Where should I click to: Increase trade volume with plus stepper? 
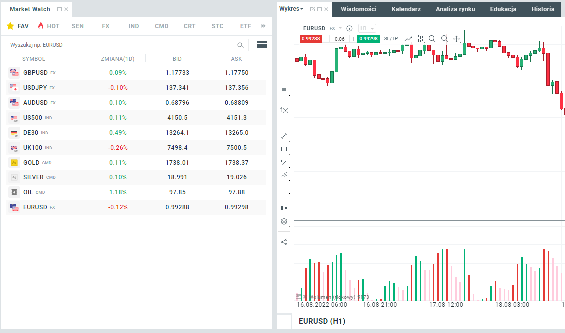coord(354,39)
